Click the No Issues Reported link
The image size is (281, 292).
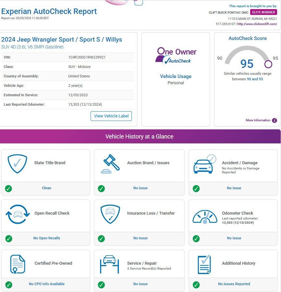(234, 284)
